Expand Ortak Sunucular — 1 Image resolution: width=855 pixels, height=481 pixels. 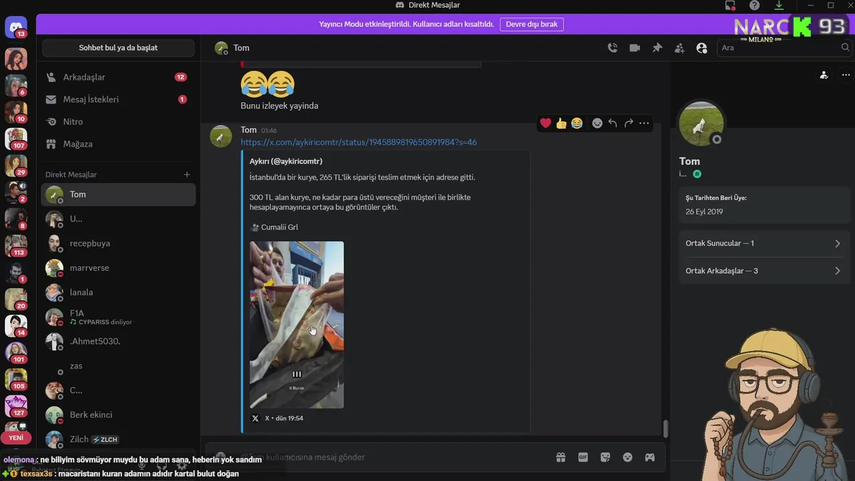[763, 243]
